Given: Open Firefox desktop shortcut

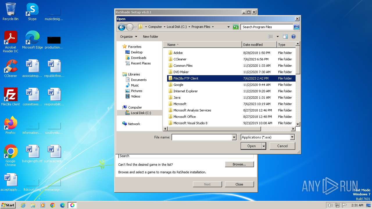Looking at the screenshot, I should [x=10, y=125].
